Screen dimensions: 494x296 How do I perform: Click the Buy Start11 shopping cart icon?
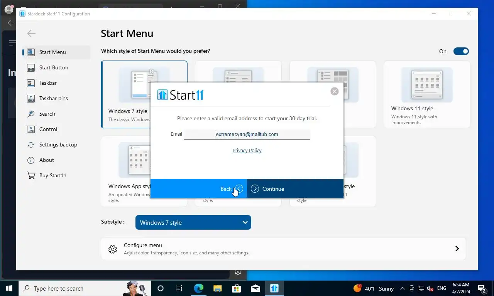point(31,176)
